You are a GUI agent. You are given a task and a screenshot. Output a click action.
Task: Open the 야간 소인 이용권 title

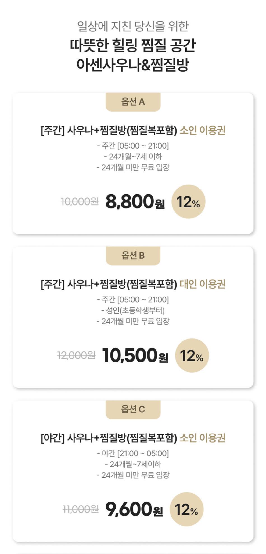click(x=133, y=438)
